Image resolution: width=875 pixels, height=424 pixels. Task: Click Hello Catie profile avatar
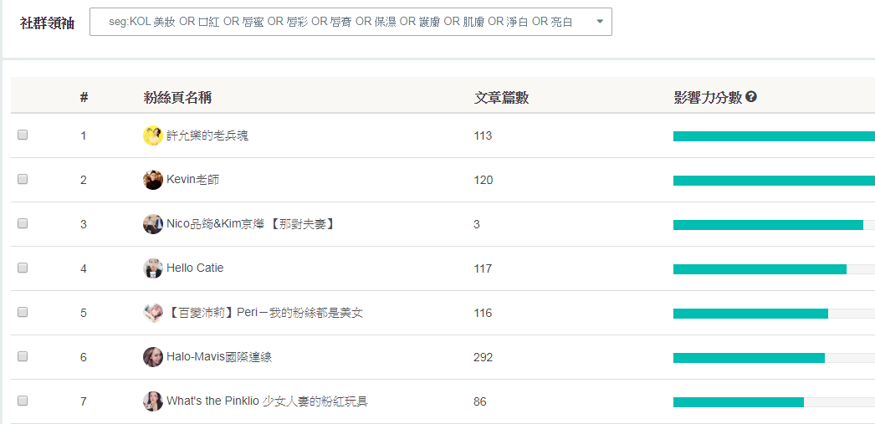point(152,268)
